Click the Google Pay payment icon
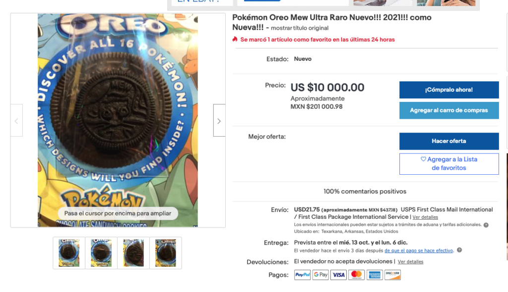This screenshot has width=508, height=292. coord(320,275)
